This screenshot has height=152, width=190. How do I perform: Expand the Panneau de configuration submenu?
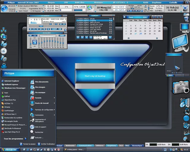pyautogui.click(x=44, y=110)
